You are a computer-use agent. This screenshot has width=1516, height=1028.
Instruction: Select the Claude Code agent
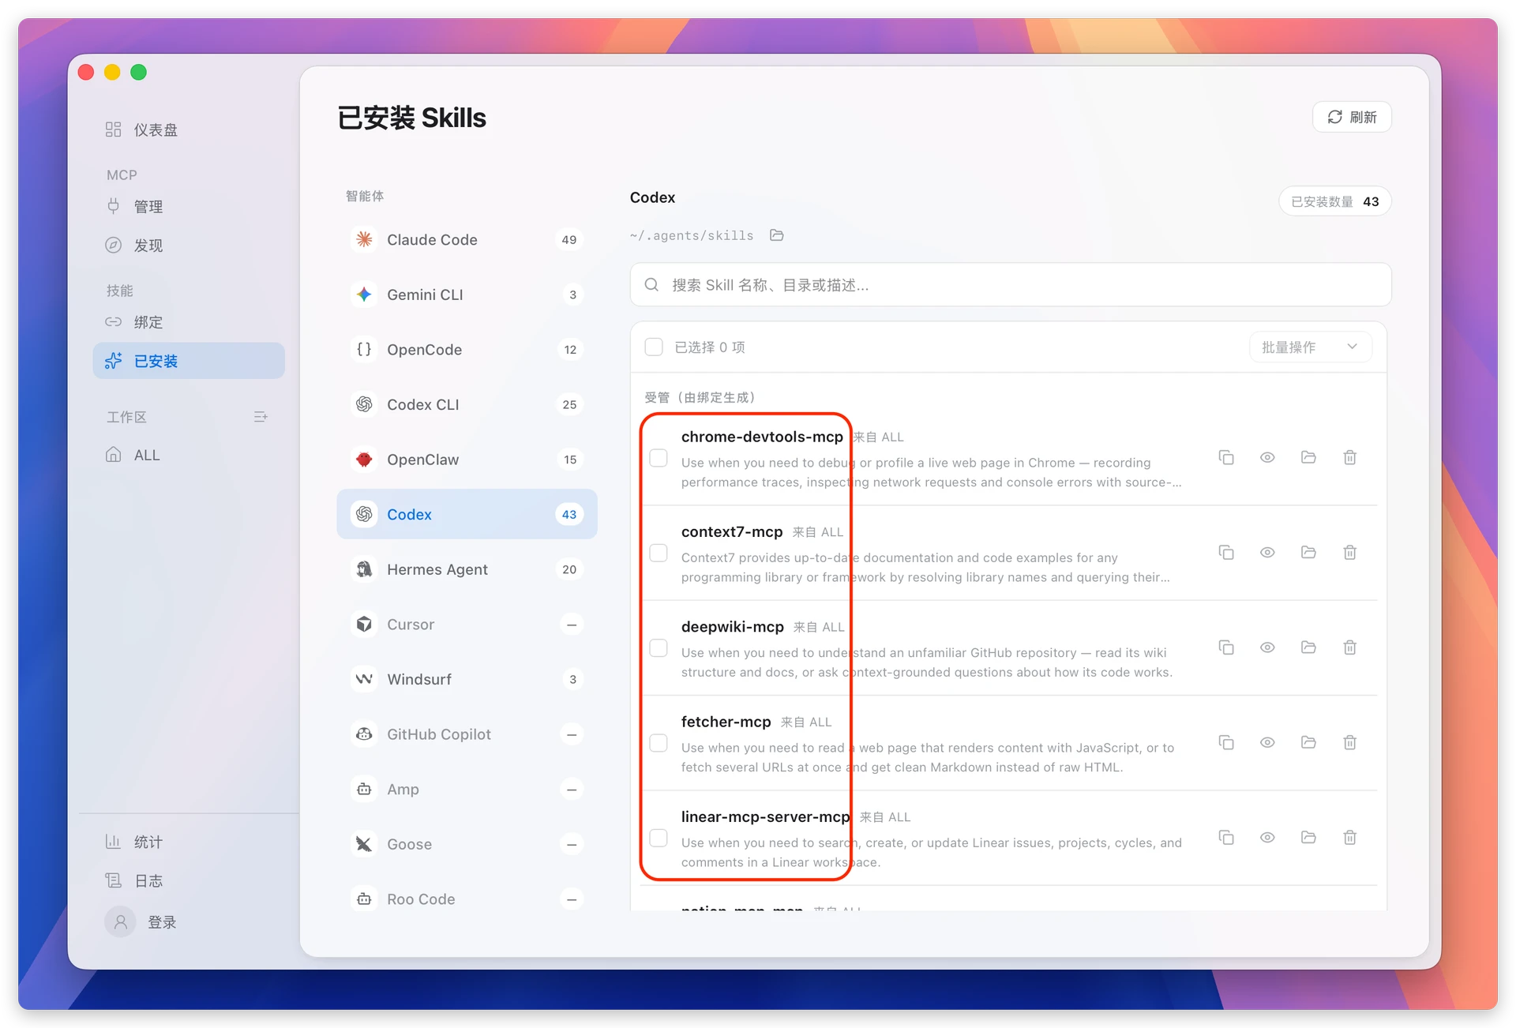point(467,239)
